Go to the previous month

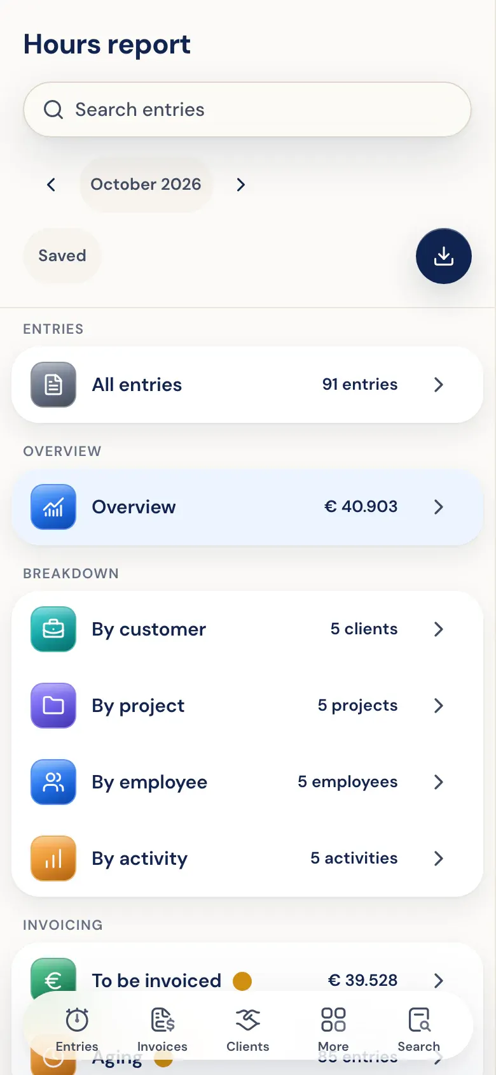coord(52,185)
